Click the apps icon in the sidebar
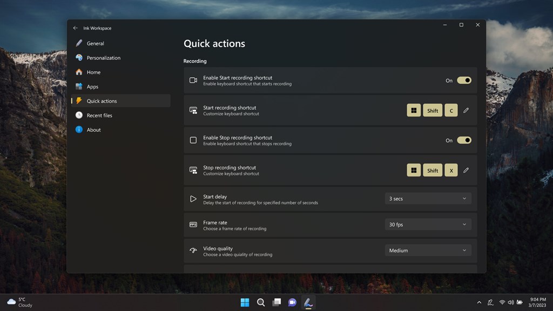 click(79, 86)
